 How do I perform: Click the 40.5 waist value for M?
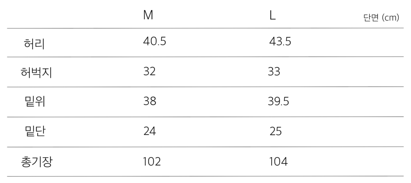[x=155, y=41]
